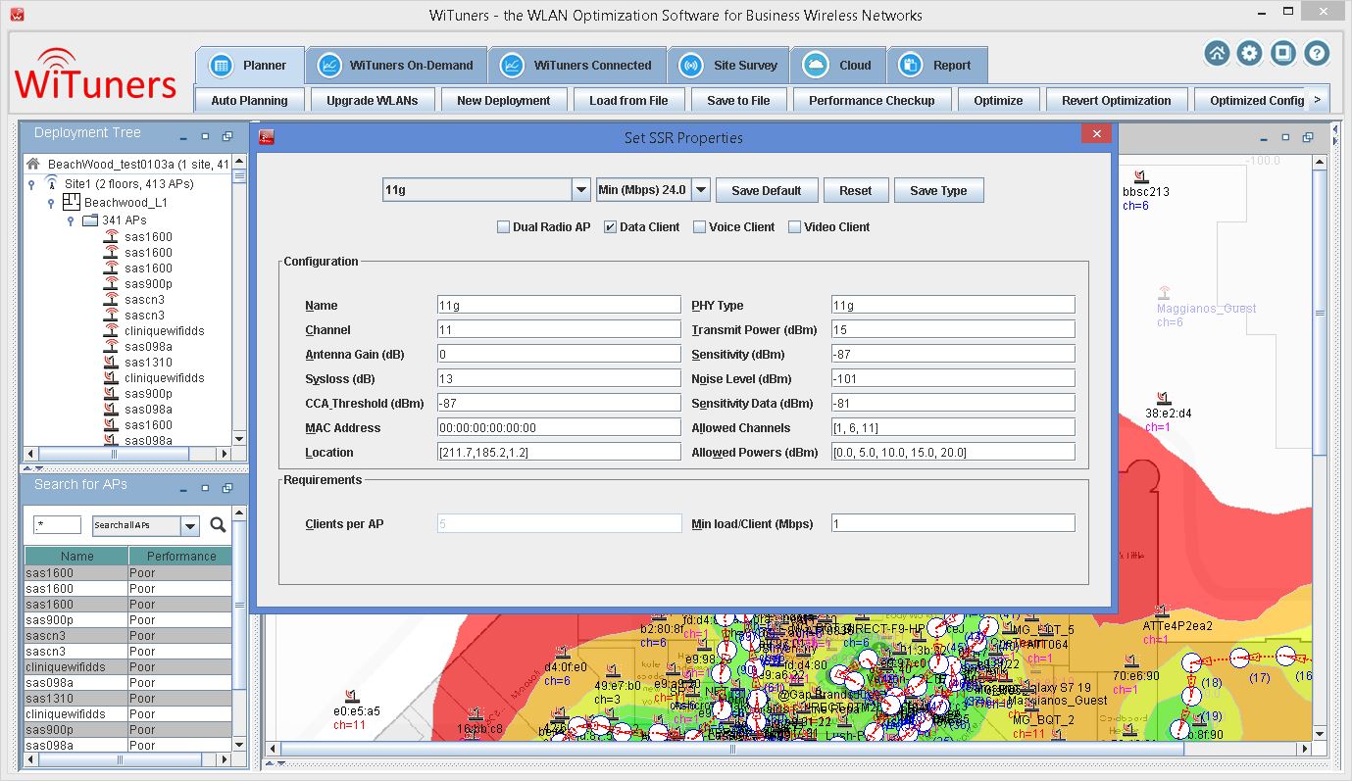The height and width of the screenshot is (781, 1352).
Task: Click the Performance column header
Action: pyautogui.click(x=181, y=556)
